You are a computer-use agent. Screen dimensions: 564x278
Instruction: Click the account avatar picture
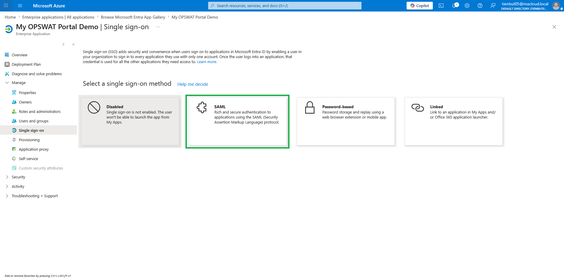tap(556, 6)
